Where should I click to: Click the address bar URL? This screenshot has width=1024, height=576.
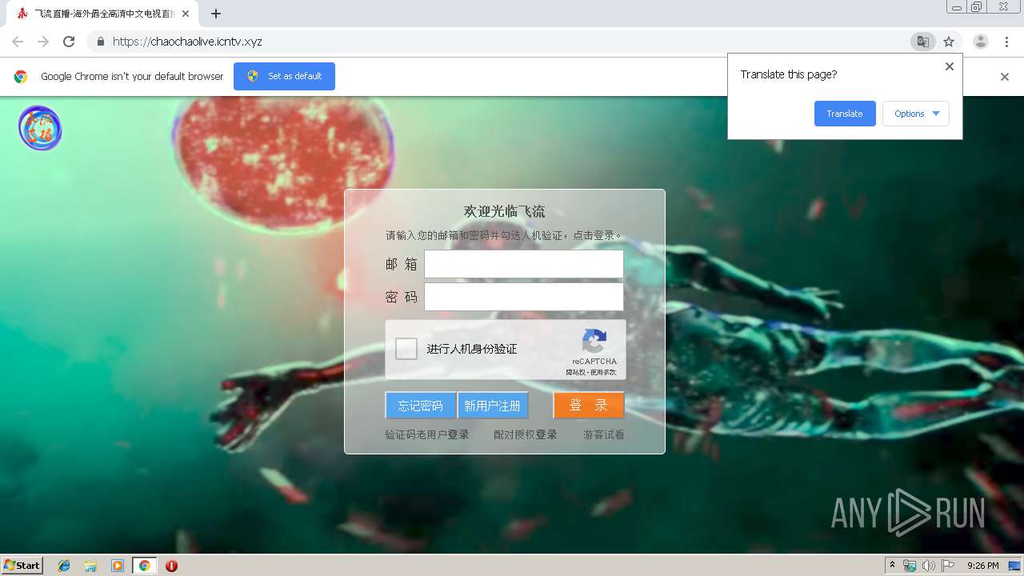(x=187, y=42)
